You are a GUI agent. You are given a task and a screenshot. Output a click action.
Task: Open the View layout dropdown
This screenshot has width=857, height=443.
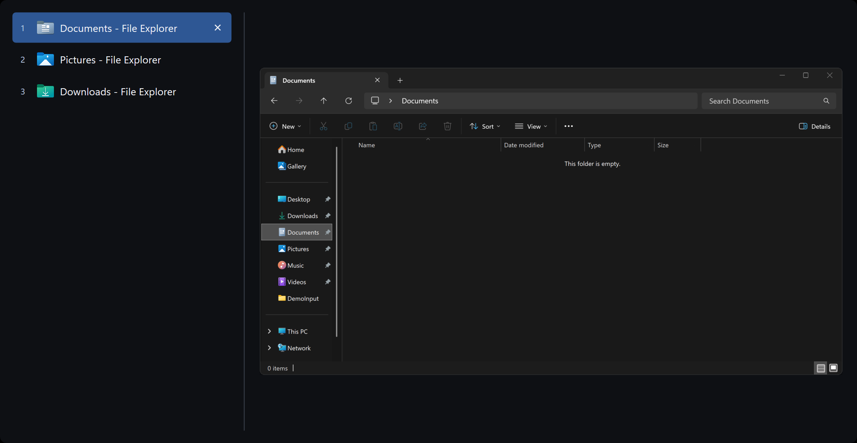[x=531, y=126]
